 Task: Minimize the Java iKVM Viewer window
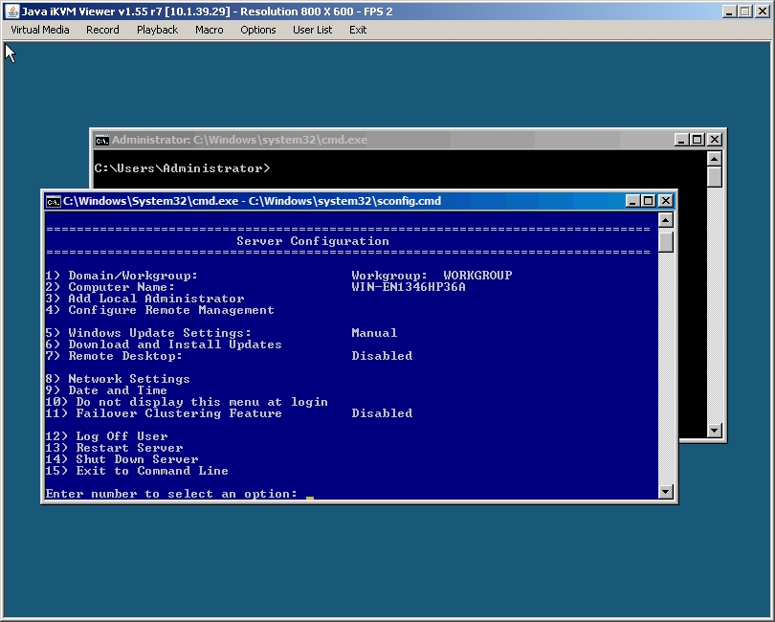[729, 11]
